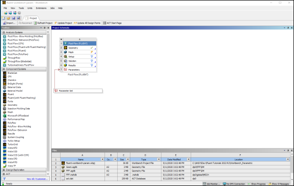
Task: Click the Parameter Set bar
Action: 78,91
